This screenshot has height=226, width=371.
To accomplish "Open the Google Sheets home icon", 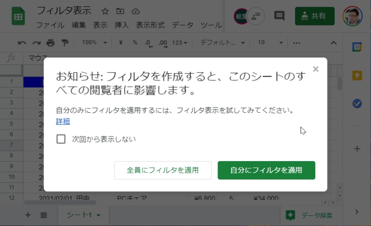I will click(18, 16).
